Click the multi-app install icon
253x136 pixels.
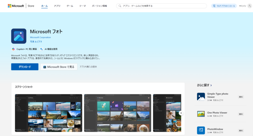coord(214,6)
